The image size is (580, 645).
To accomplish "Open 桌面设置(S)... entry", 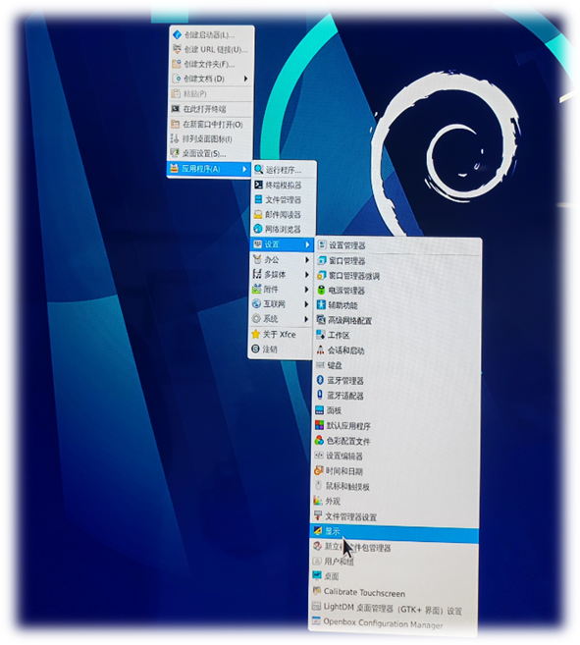I will coord(209,153).
